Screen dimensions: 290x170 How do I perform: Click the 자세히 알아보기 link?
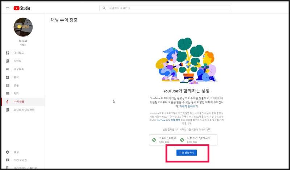188,106
